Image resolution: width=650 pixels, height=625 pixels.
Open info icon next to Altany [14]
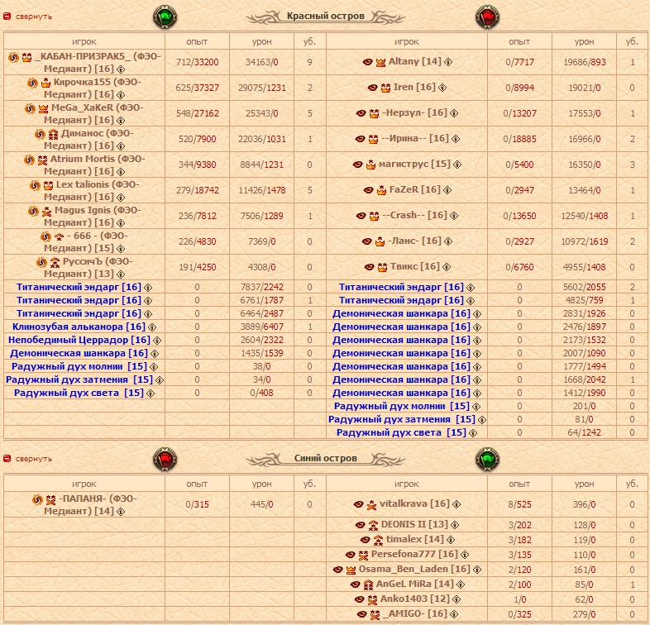coord(448,62)
